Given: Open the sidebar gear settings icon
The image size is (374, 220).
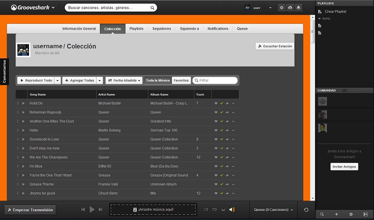Looking at the screenshot, I should 351,214.
